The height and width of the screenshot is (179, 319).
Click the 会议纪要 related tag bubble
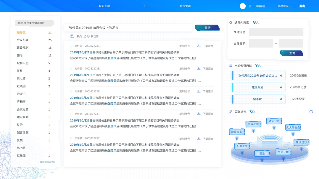[253, 124]
